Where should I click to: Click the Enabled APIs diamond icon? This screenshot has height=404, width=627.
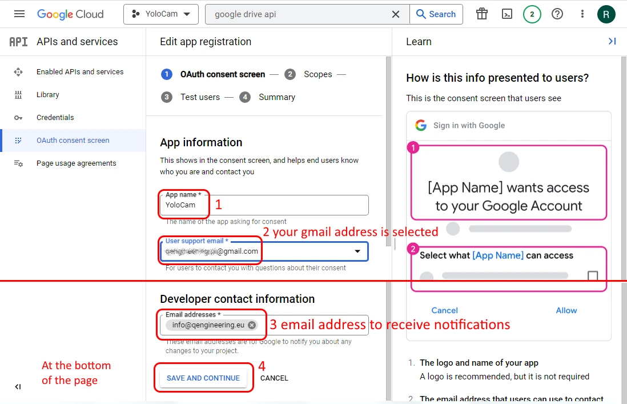tap(18, 72)
